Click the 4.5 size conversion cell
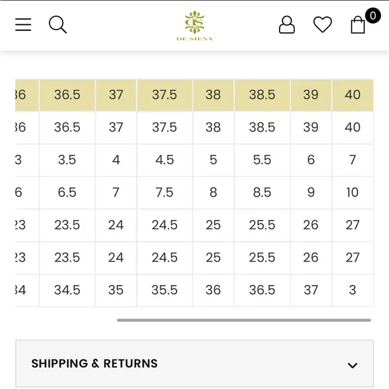This screenshot has height=389, width=389. [x=164, y=160]
